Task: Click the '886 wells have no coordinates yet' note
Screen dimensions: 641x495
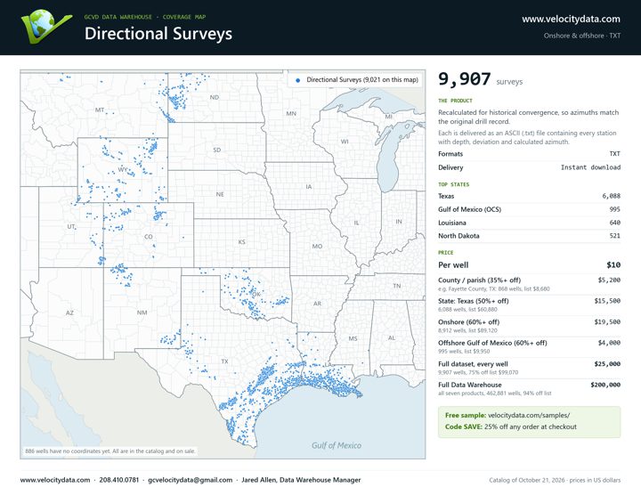Action: (x=110, y=451)
